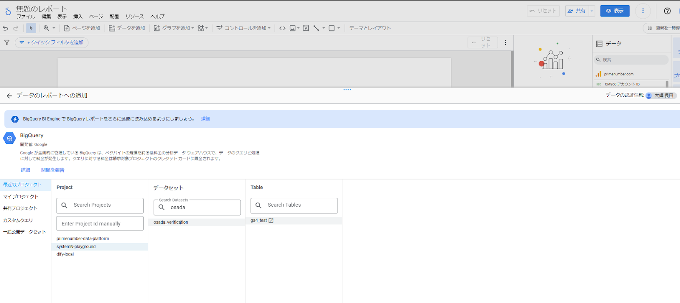Click the data credentials user 大輝 長田

click(x=661, y=95)
